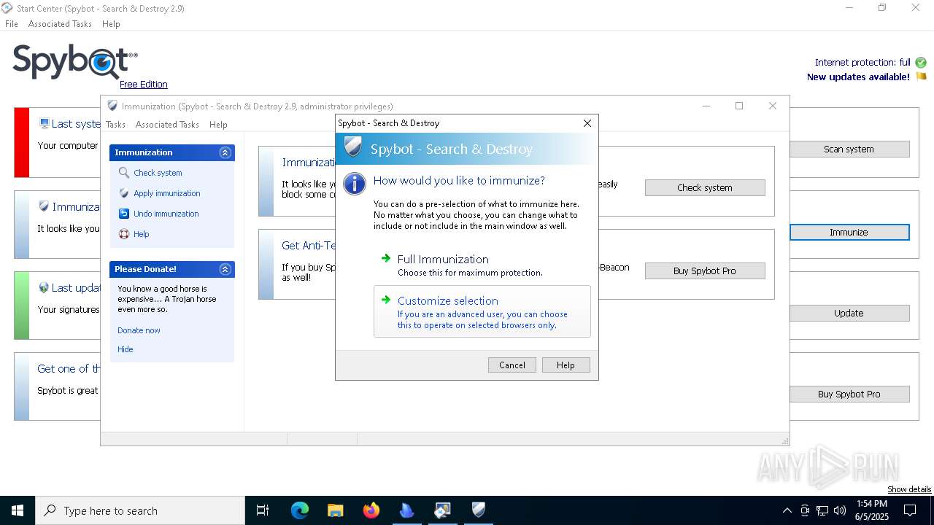The width and height of the screenshot is (934, 525).
Task: Open Help menu in Start Center
Action: (x=111, y=24)
